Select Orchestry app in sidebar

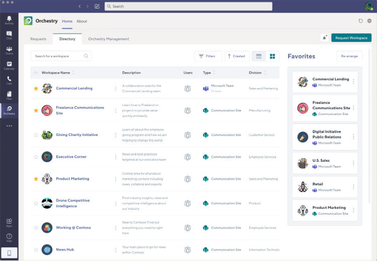9,110
